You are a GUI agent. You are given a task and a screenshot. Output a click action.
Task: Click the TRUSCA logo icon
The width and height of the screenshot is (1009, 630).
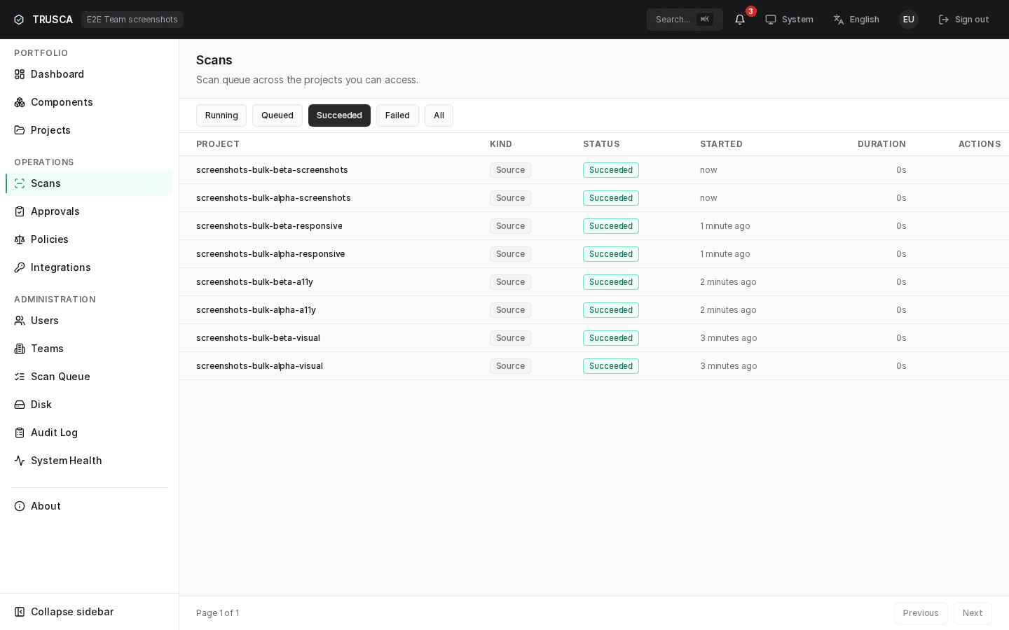point(19,20)
